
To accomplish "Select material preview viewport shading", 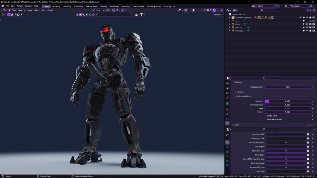I will 211,10.
